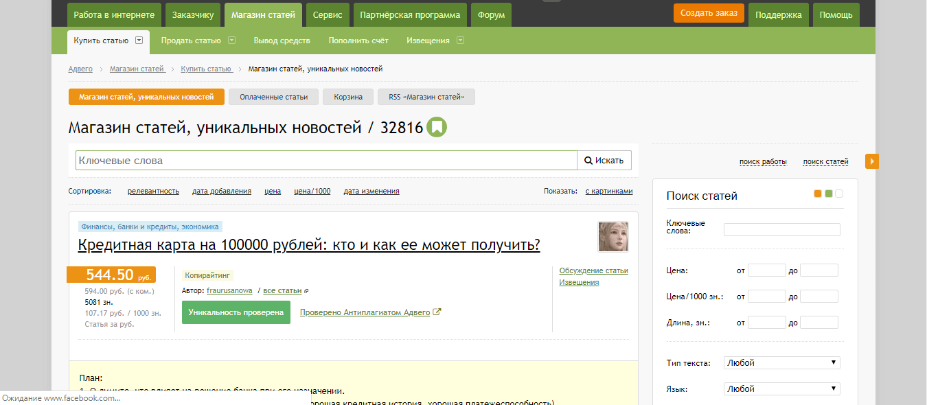Click the Ключевые слова search field
This screenshot has width=927, height=405.
coord(326,161)
